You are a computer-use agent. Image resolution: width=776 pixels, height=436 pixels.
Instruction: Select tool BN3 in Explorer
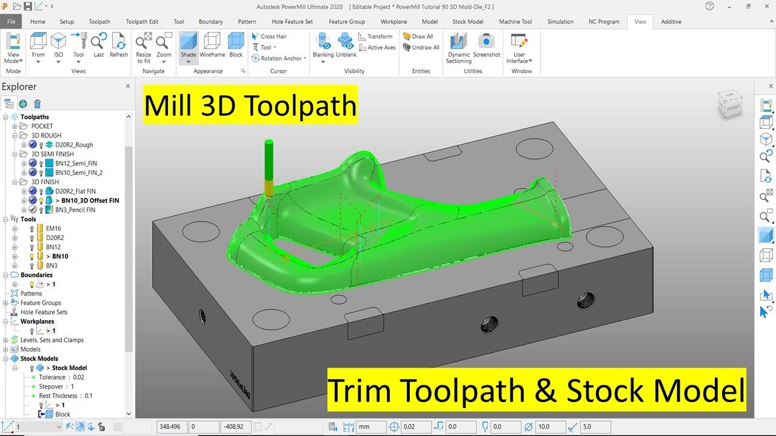click(x=52, y=265)
